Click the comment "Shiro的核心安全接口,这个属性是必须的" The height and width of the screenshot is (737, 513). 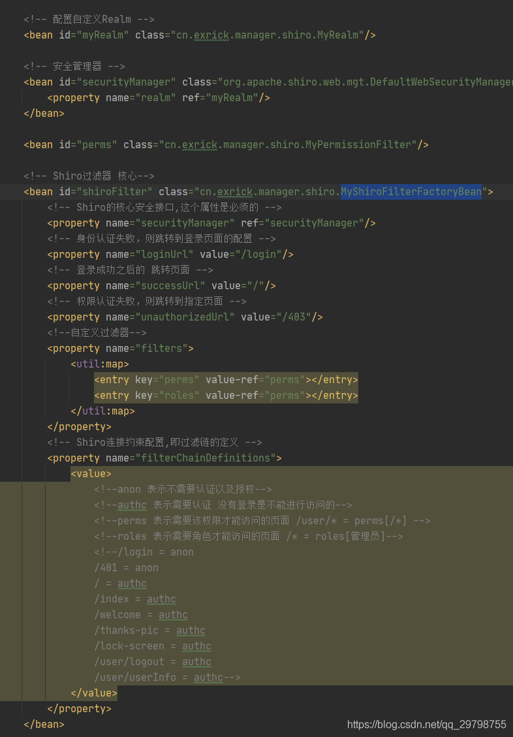pyautogui.click(x=164, y=208)
